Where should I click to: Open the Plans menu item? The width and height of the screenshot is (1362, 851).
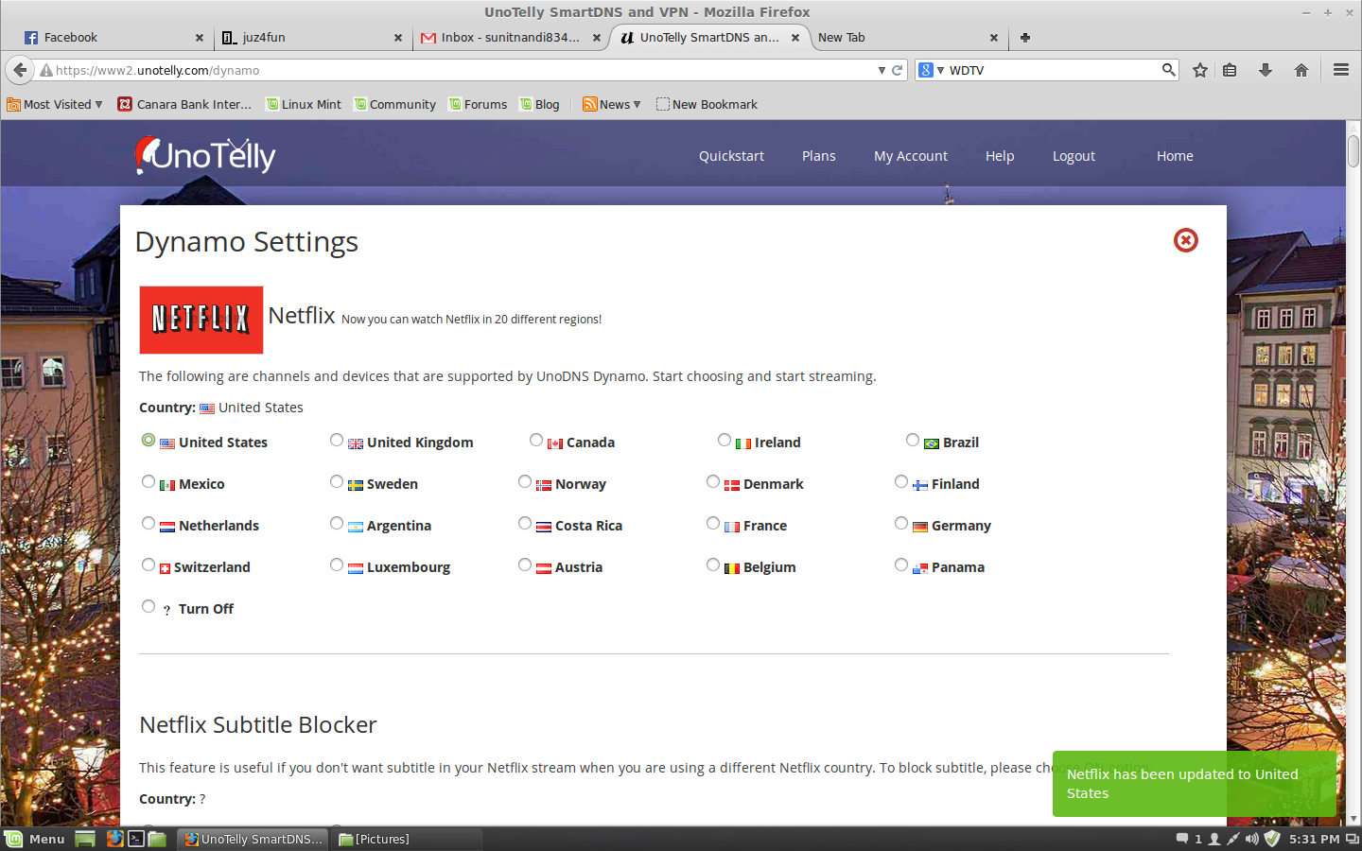[x=818, y=156]
